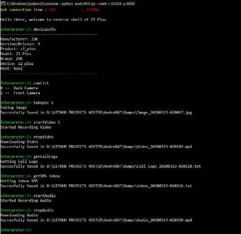
Task: Click the '1 -- Front Camera' entry
Action: tap(20, 93)
